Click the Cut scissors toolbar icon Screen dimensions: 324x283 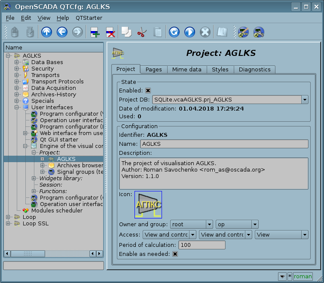[x=142, y=32]
